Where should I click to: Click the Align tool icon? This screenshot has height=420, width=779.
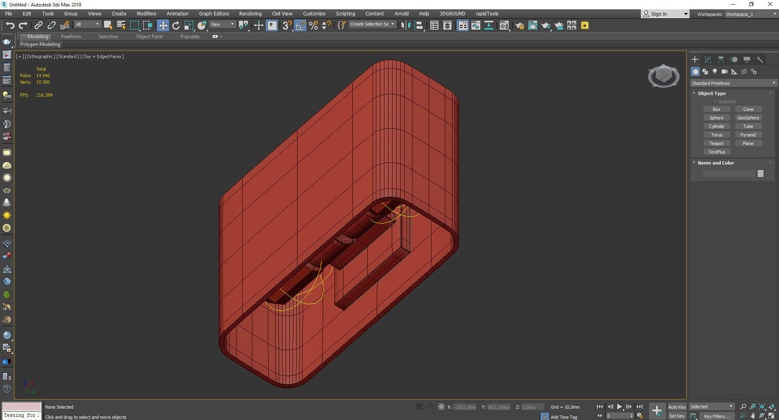(419, 26)
